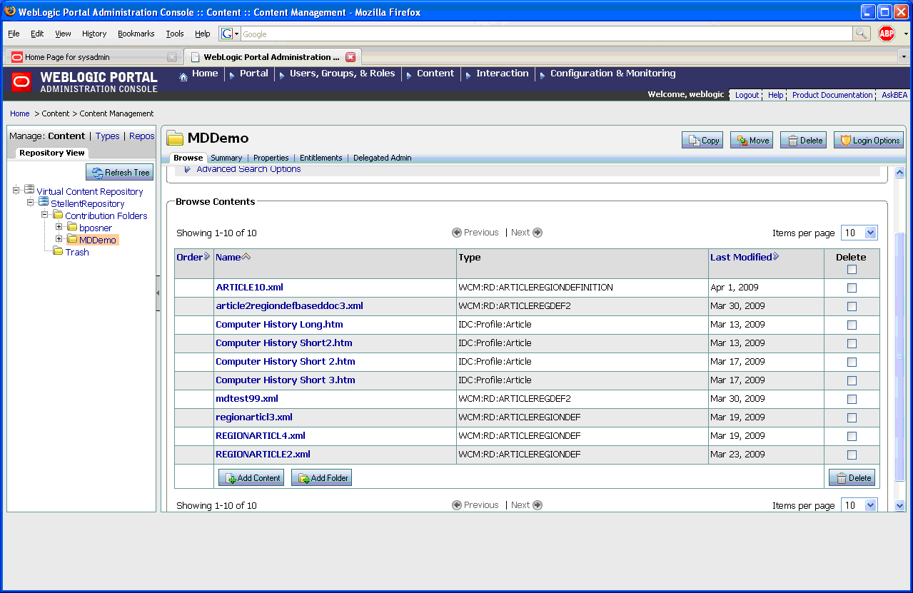Viewport: 913px width, 593px height.
Task: Check the Delete box for REGIONARTICLE2.xml
Action: click(851, 455)
